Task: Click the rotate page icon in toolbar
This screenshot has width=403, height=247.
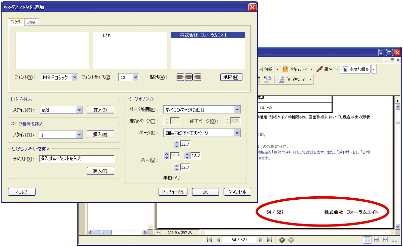Action: click(268, 79)
